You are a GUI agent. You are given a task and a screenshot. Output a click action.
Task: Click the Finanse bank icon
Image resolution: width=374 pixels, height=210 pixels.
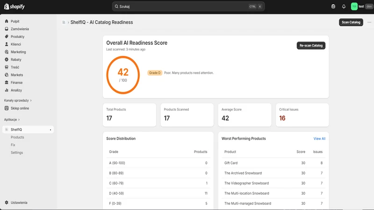pyautogui.click(x=7, y=83)
